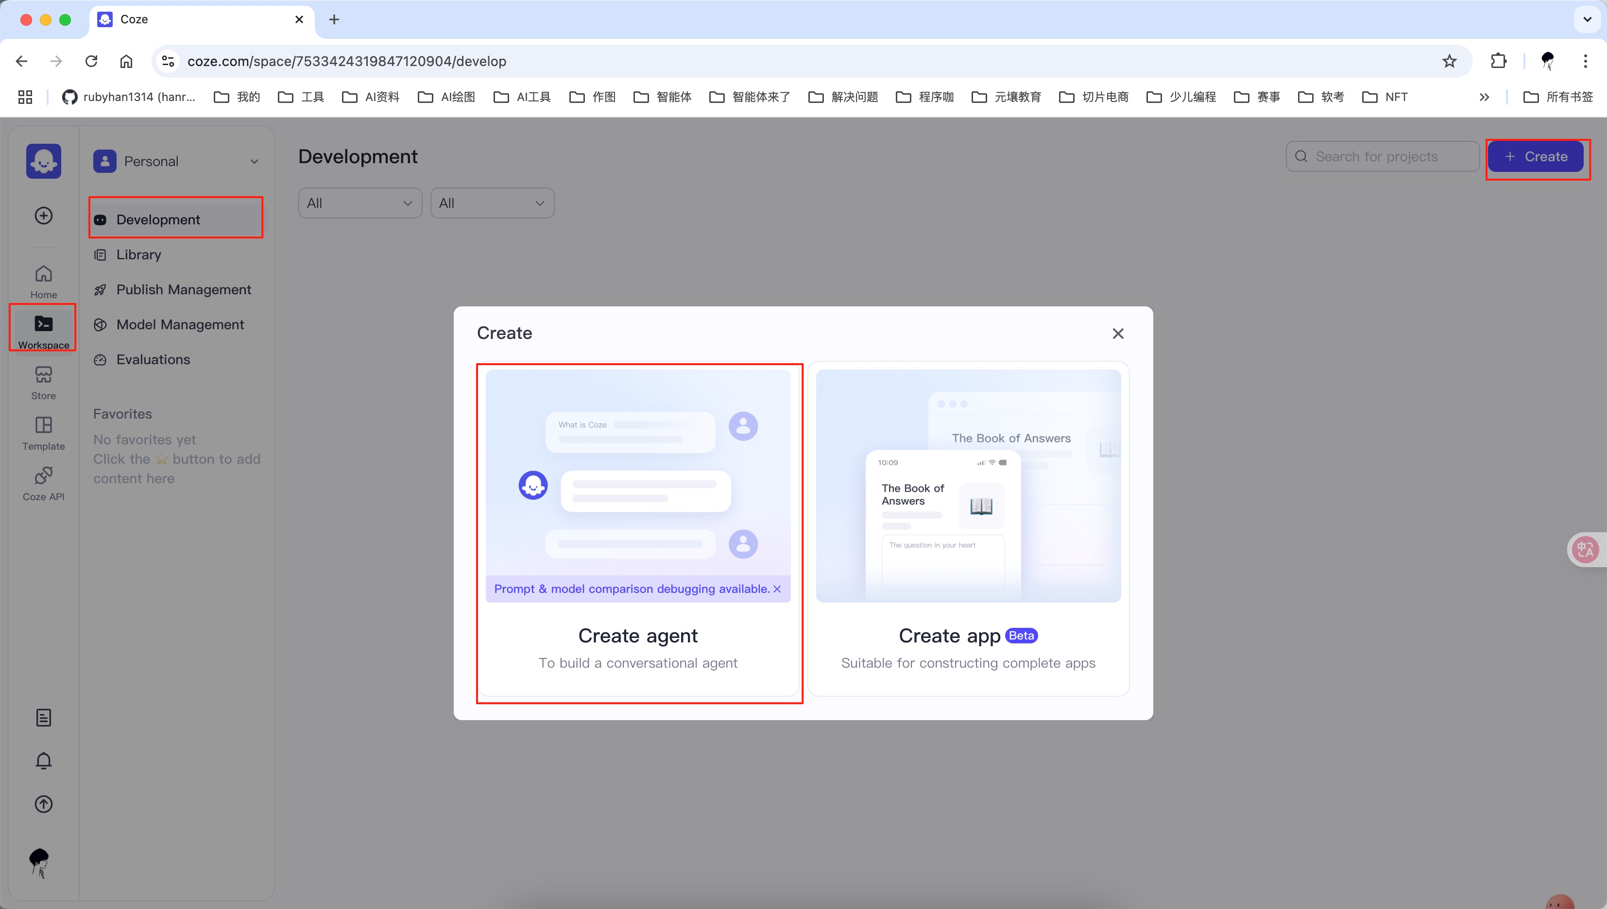Open Publish Management menu item
The image size is (1607, 909).
[184, 290]
